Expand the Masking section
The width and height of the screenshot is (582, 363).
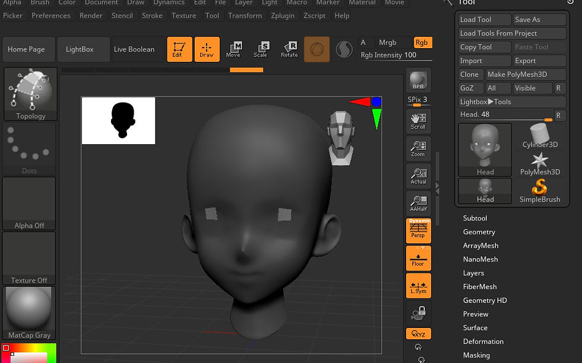(476, 355)
